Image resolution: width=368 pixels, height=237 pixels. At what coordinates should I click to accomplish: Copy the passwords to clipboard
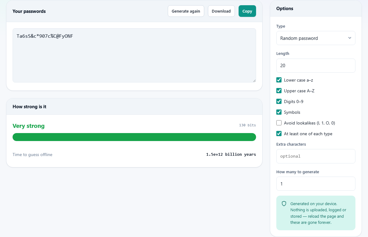[247, 11]
